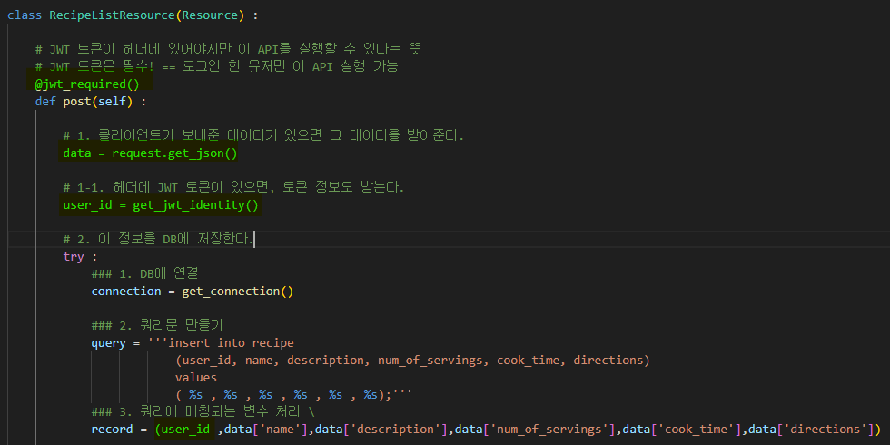Click the Resource base class name
This screenshot has width=890, height=445.
point(210,15)
